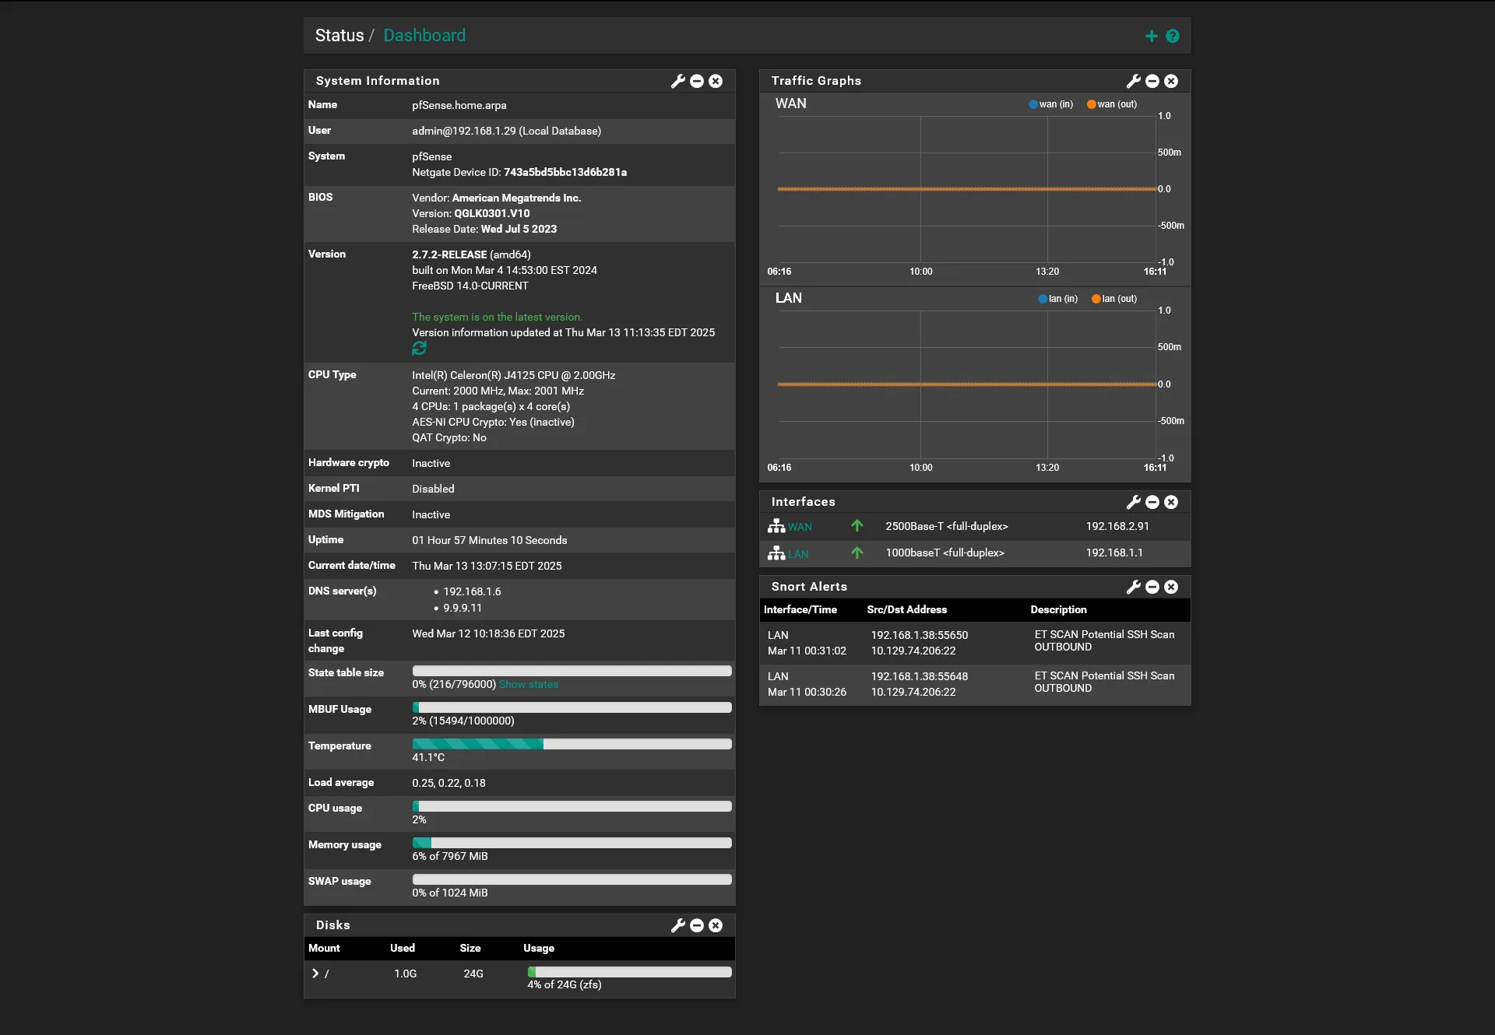Click the State table size progress bar
The width and height of the screenshot is (1495, 1035).
572,671
